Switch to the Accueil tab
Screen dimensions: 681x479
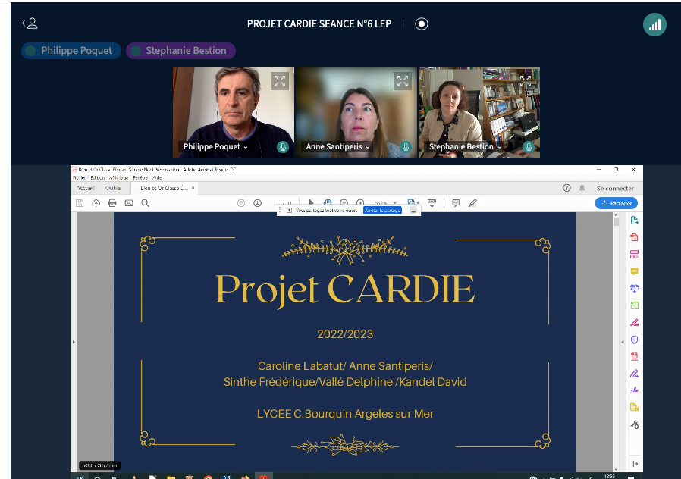click(x=85, y=188)
